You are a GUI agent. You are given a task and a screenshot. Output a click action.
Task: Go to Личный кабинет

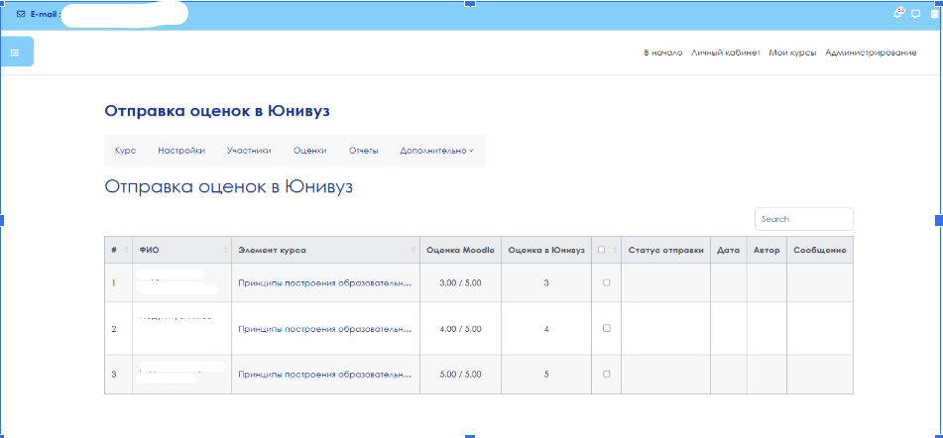(x=726, y=53)
